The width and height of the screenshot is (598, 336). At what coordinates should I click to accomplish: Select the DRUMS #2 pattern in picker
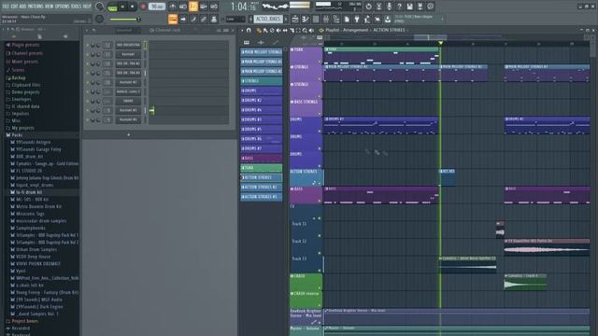(x=262, y=100)
